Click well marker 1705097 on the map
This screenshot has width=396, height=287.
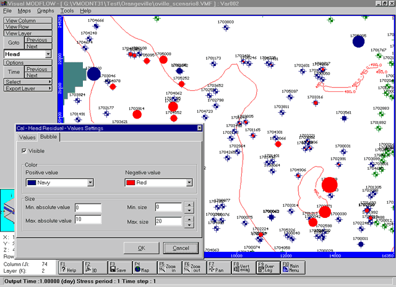pos(290,97)
